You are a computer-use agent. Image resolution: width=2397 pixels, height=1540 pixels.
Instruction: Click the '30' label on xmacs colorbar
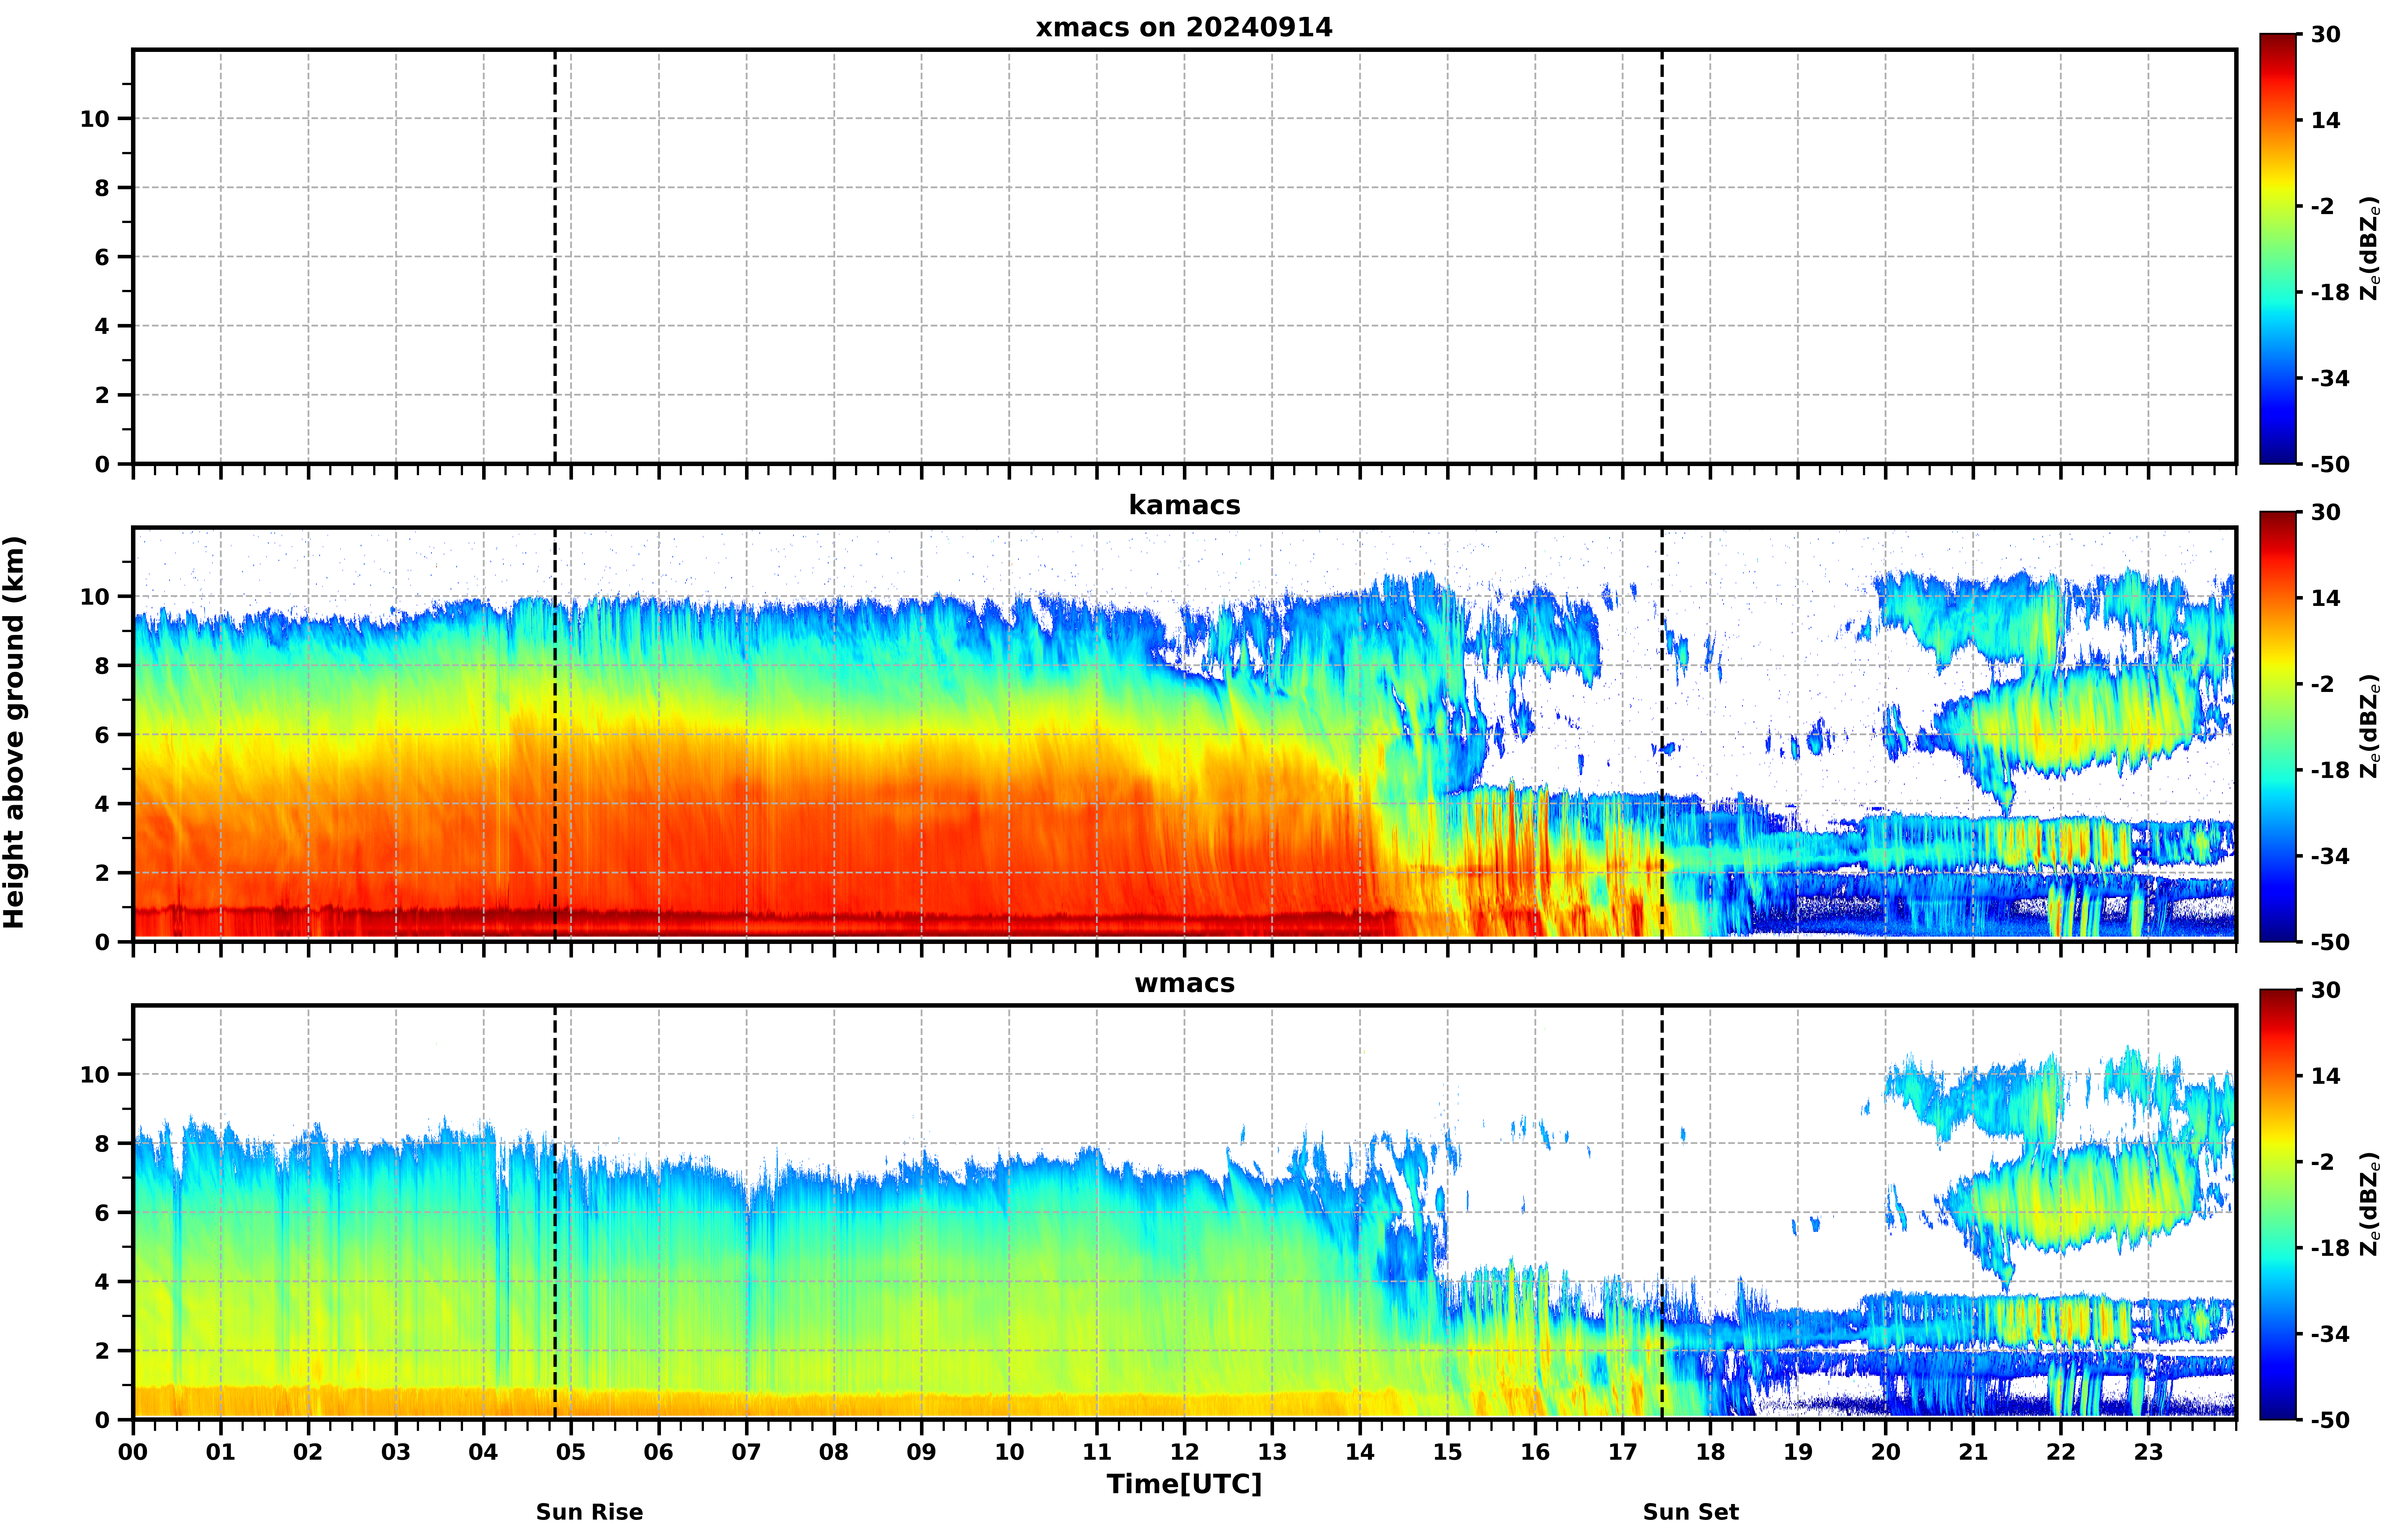2326,35
